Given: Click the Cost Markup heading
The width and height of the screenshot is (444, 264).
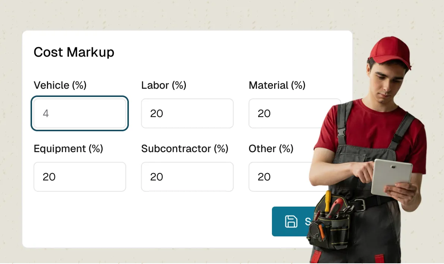Looking at the screenshot, I should [x=74, y=52].
